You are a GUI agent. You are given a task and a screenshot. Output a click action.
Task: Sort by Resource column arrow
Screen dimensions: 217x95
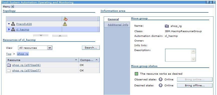coord(76,60)
